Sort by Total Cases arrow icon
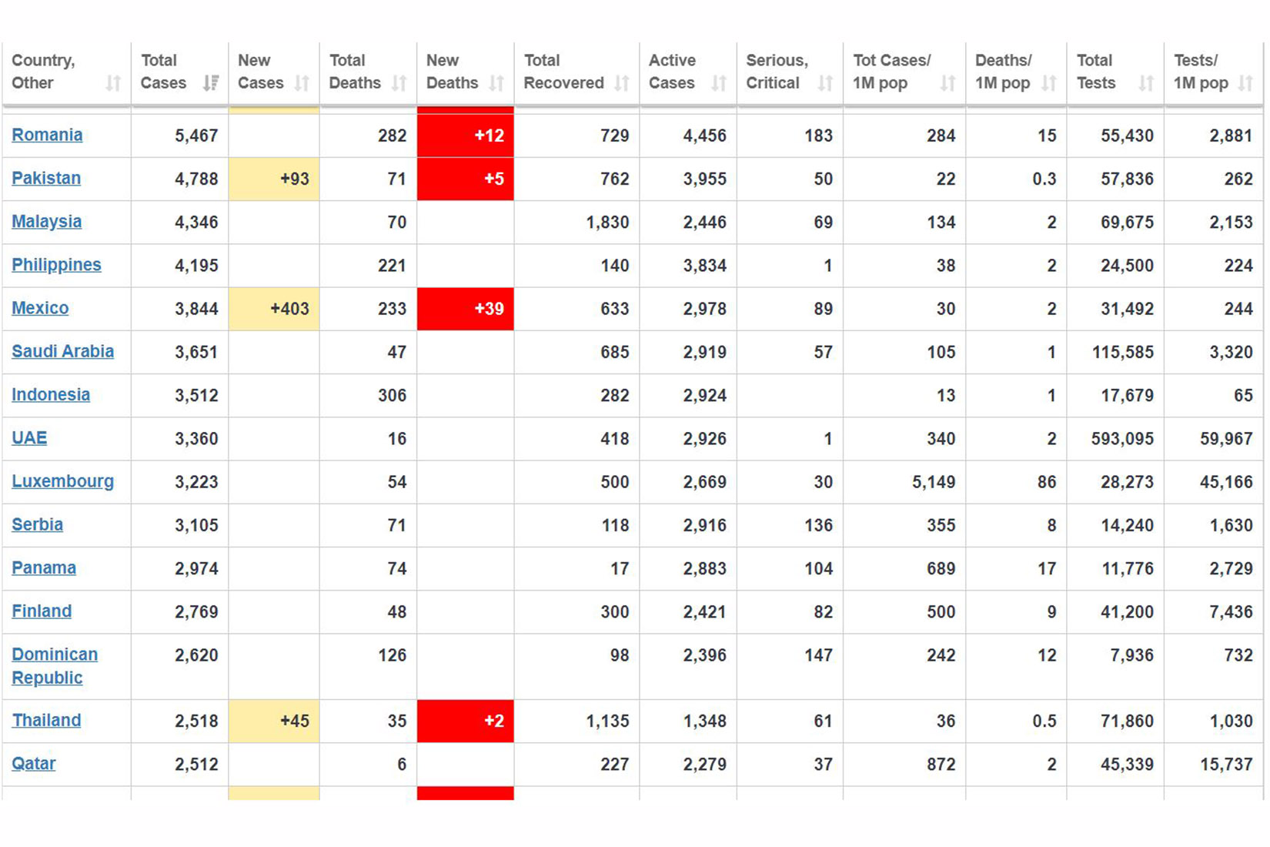 (x=211, y=83)
